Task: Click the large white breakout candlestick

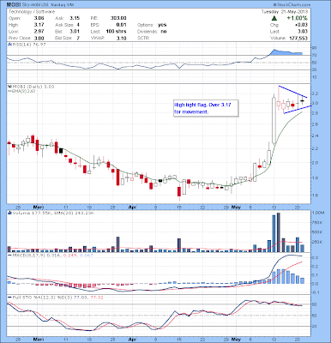Action: coord(274,120)
